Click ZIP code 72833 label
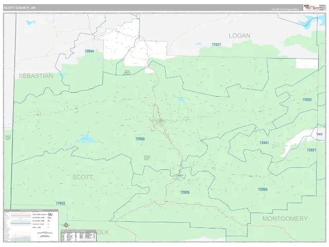Screen dimensions: 329x247 pos(307,100)
